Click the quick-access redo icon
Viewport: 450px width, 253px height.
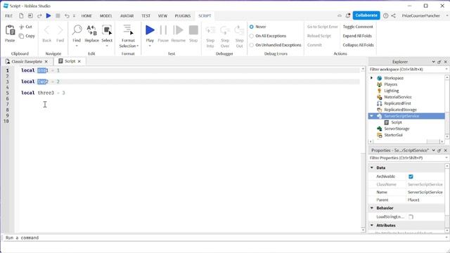point(39,15)
